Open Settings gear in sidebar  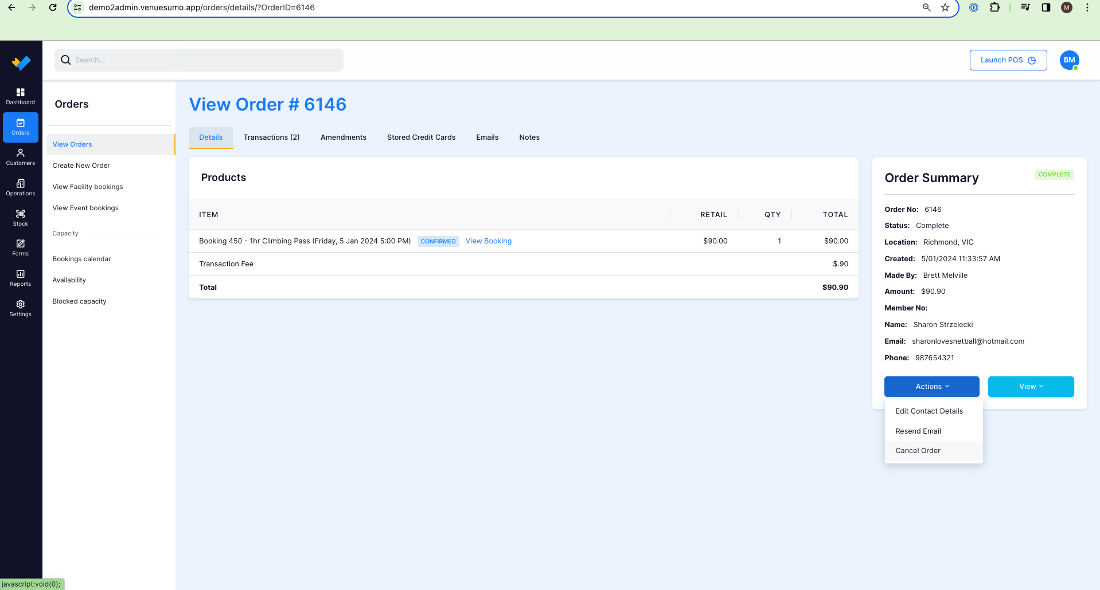[x=21, y=308]
